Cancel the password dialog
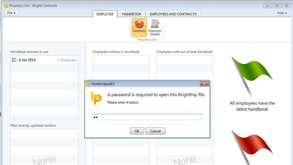The height and width of the screenshot is (165, 293). (155, 131)
